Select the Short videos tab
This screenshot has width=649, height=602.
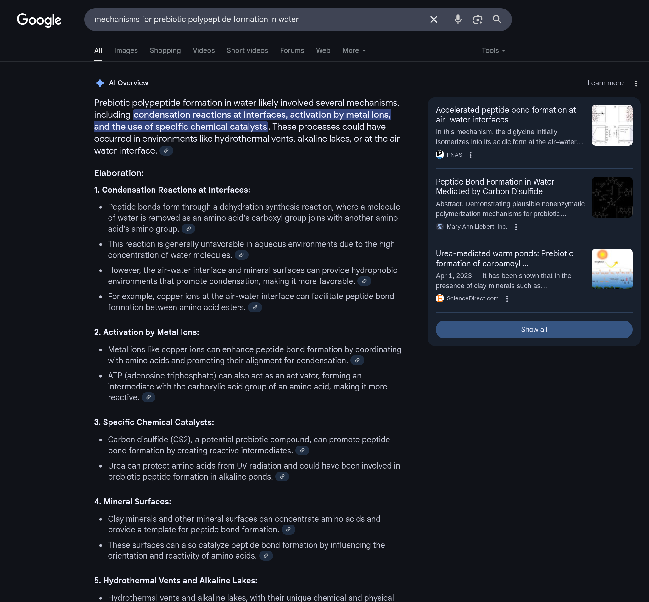point(247,50)
